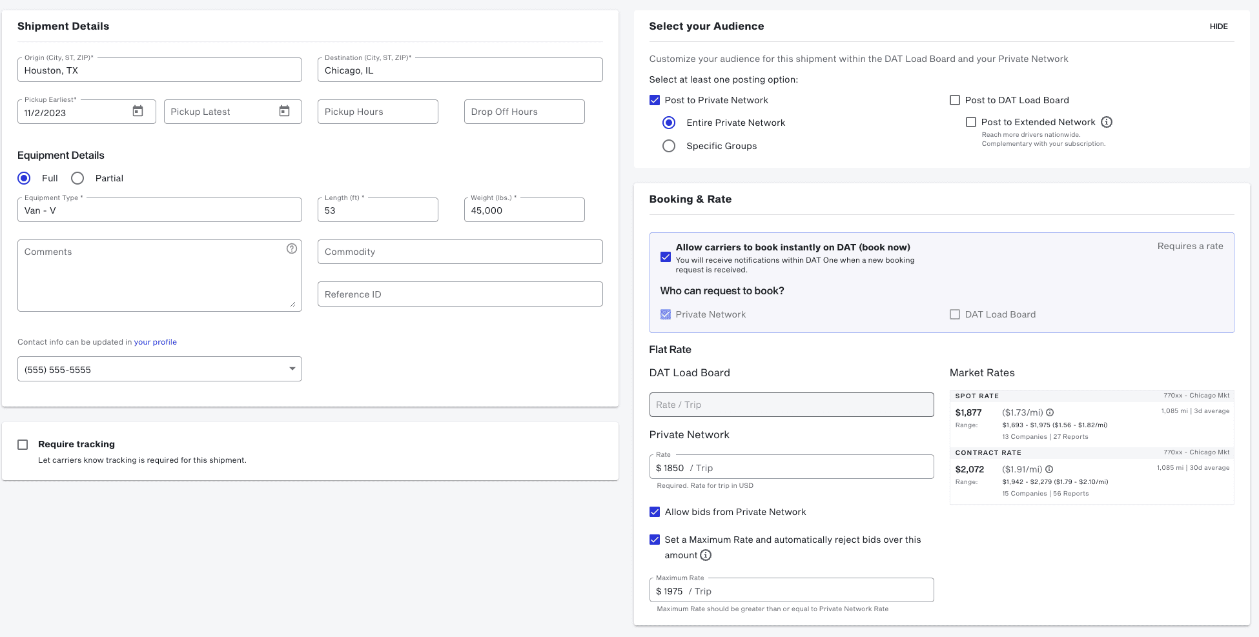
Task: Click into the Reference ID field
Action: (460, 294)
